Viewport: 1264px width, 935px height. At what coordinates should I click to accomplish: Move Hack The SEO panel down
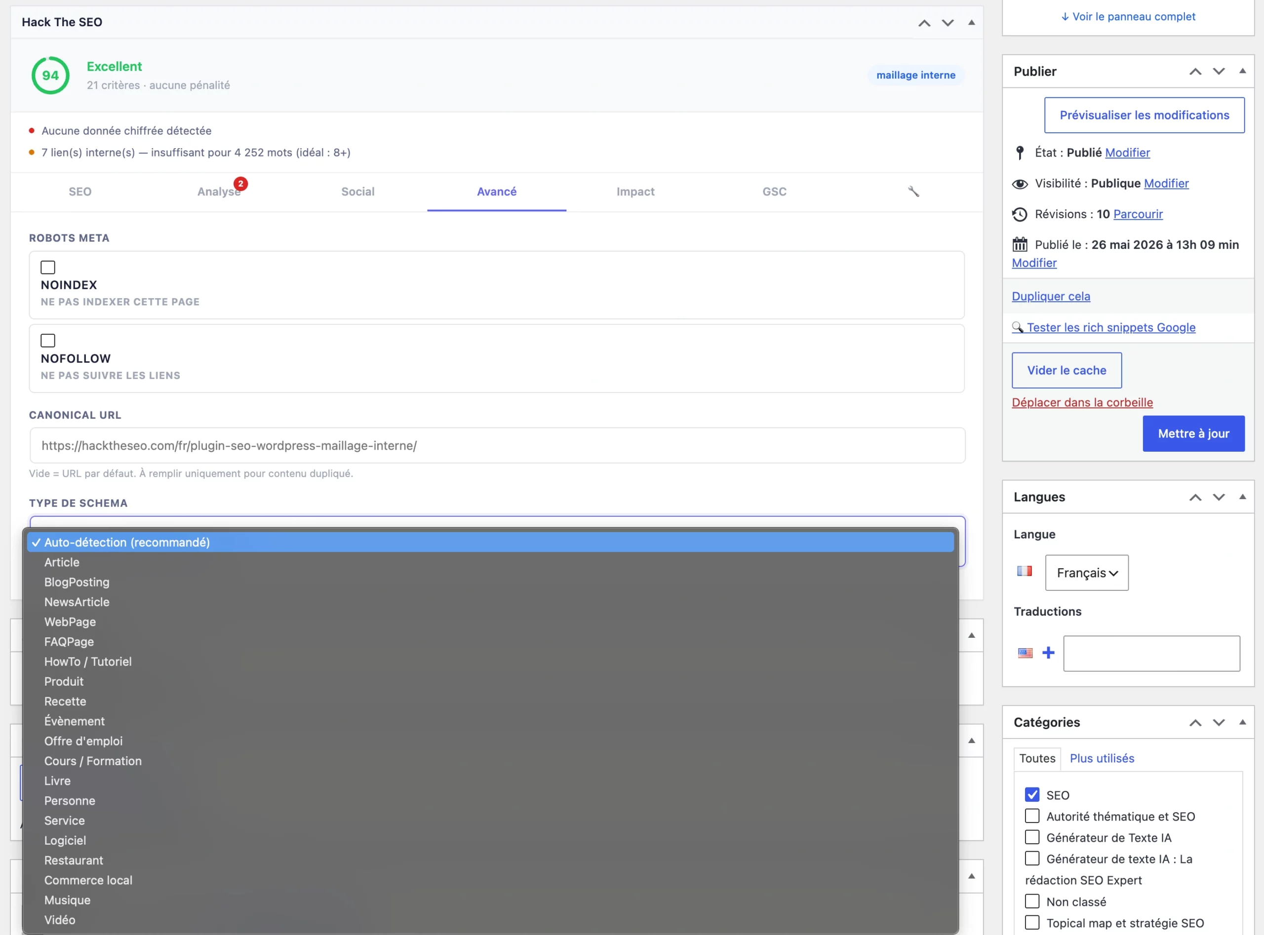948,23
